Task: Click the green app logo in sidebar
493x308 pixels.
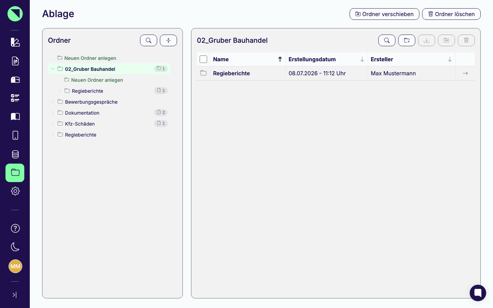Action: point(15,14)
